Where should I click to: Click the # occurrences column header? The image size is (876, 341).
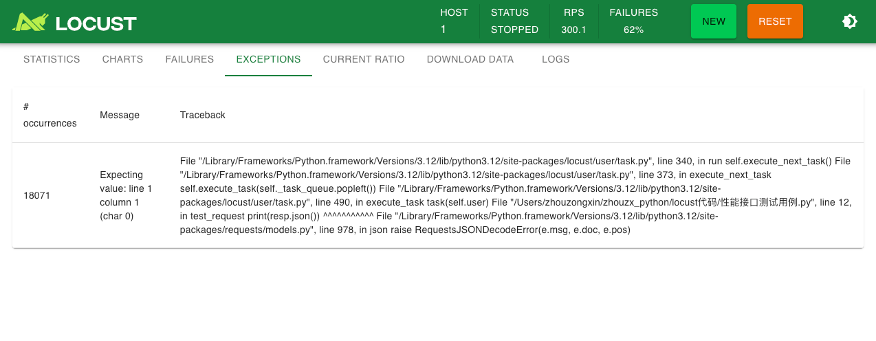tap(50, 115)
